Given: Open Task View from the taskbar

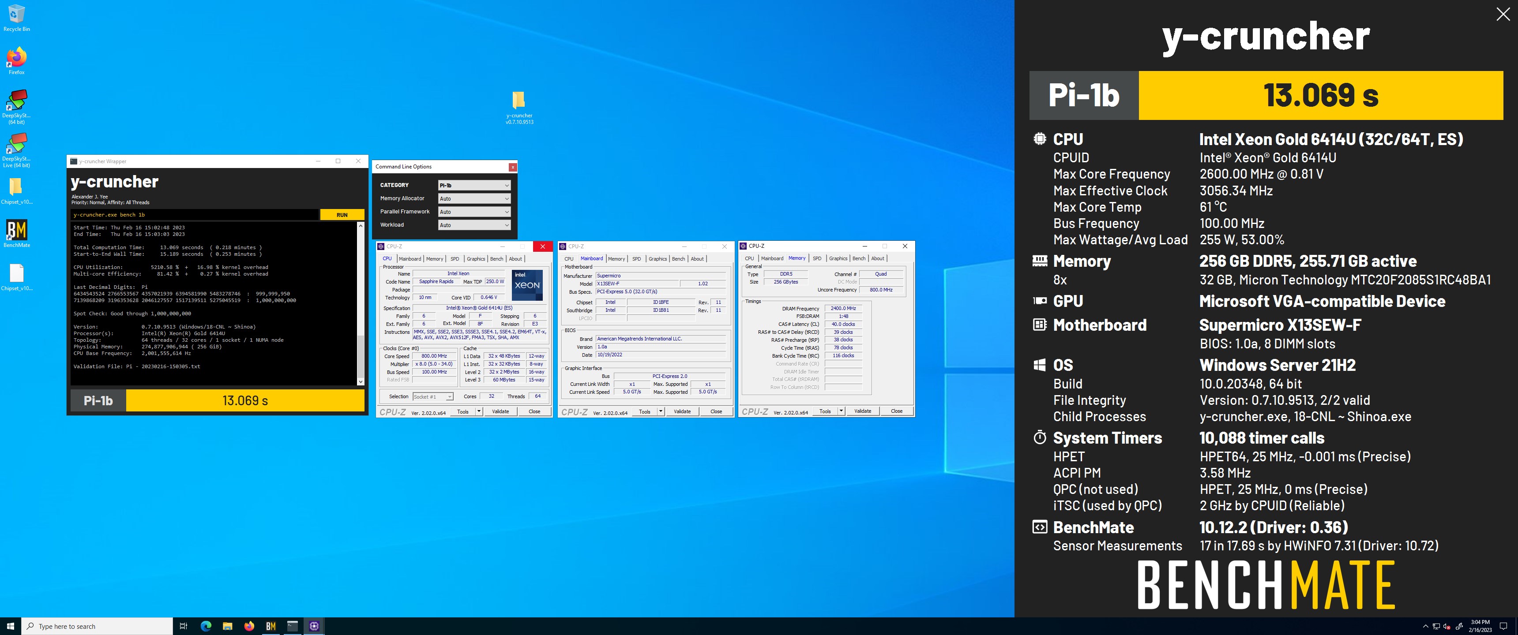Looking at the screenshot, I should tap(183, 626).
